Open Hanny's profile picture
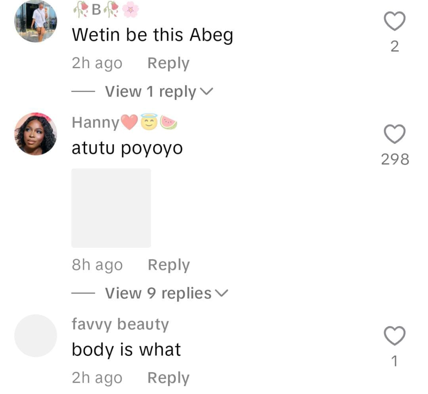Viewport: 428px width, 394px height. pos(36,134)
